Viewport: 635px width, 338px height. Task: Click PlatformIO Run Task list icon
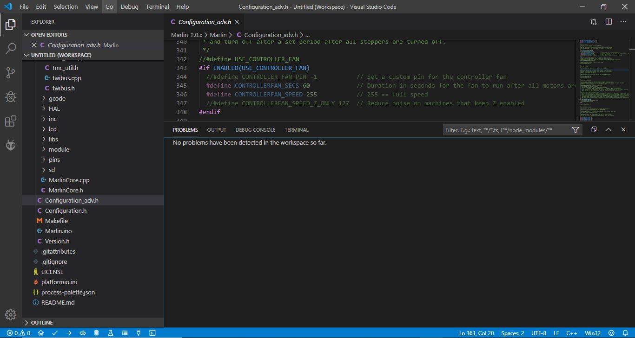coord(125,333)
